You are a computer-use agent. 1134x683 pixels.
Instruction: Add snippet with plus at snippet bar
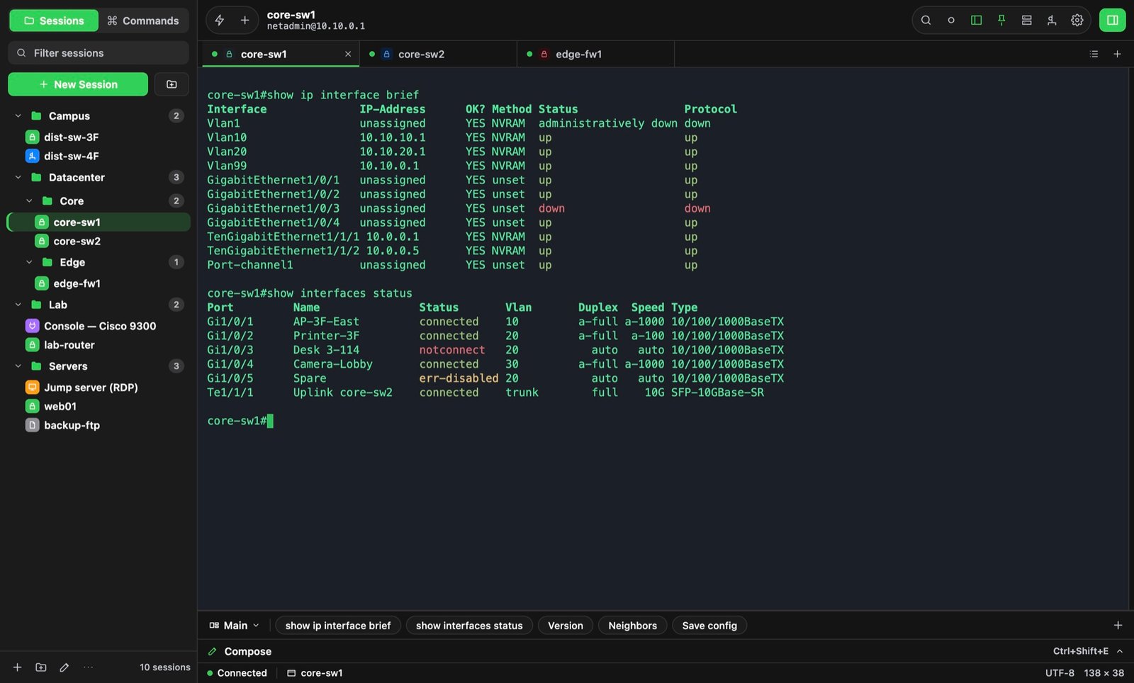click(1118, 626)
